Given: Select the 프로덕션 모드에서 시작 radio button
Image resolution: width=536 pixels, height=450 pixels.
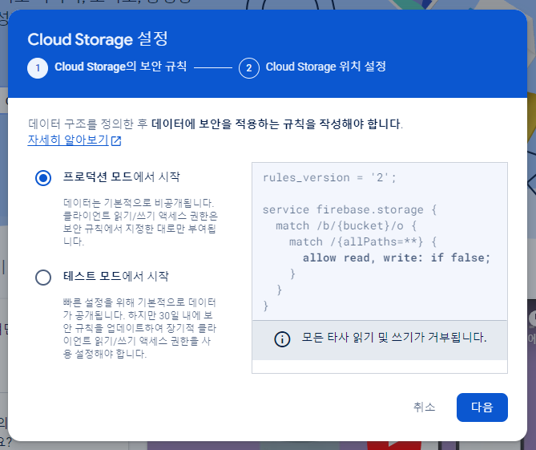Looking at the screenshot, I should [x=43, y=178].
